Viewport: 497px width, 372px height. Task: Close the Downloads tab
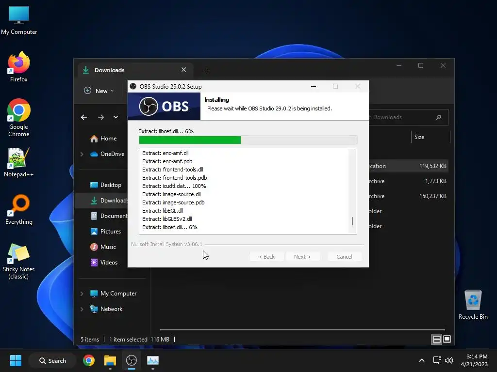pyautogui.click(x=184, y=70)
